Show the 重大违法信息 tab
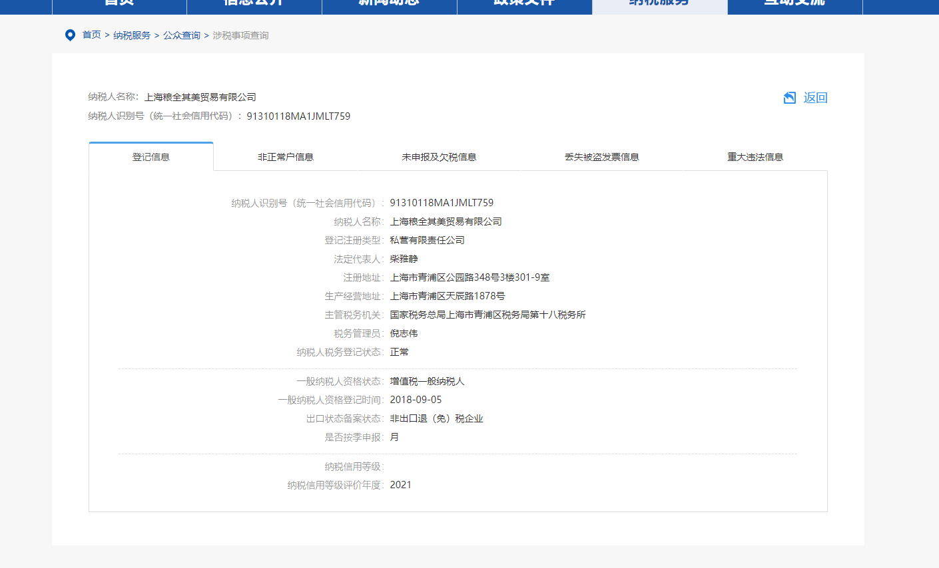 pos(755,157)
